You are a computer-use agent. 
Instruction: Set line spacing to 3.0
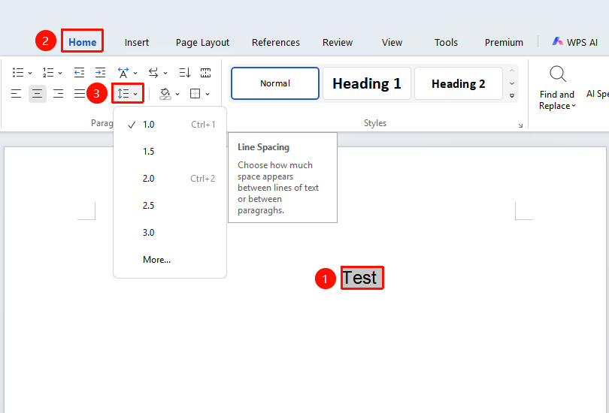tap(170, 233)
